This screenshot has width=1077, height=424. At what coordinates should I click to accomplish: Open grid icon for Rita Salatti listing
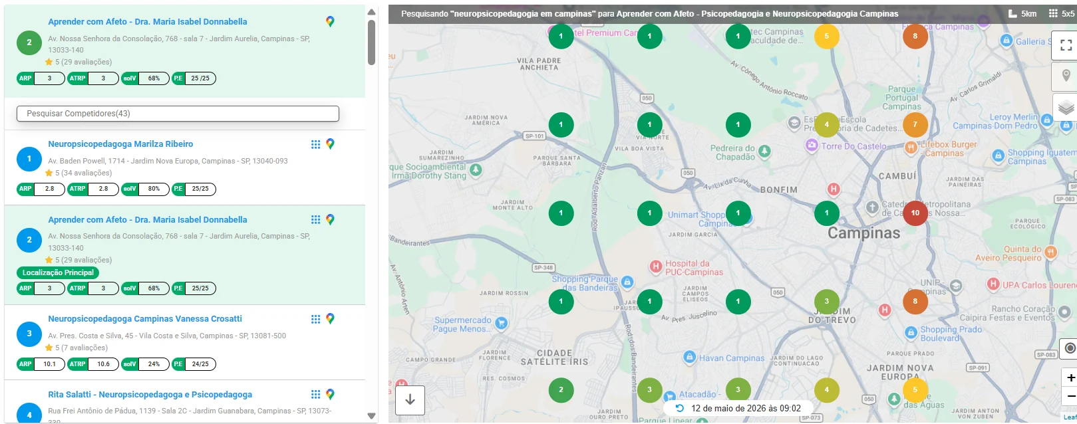[x=315, y=395]
